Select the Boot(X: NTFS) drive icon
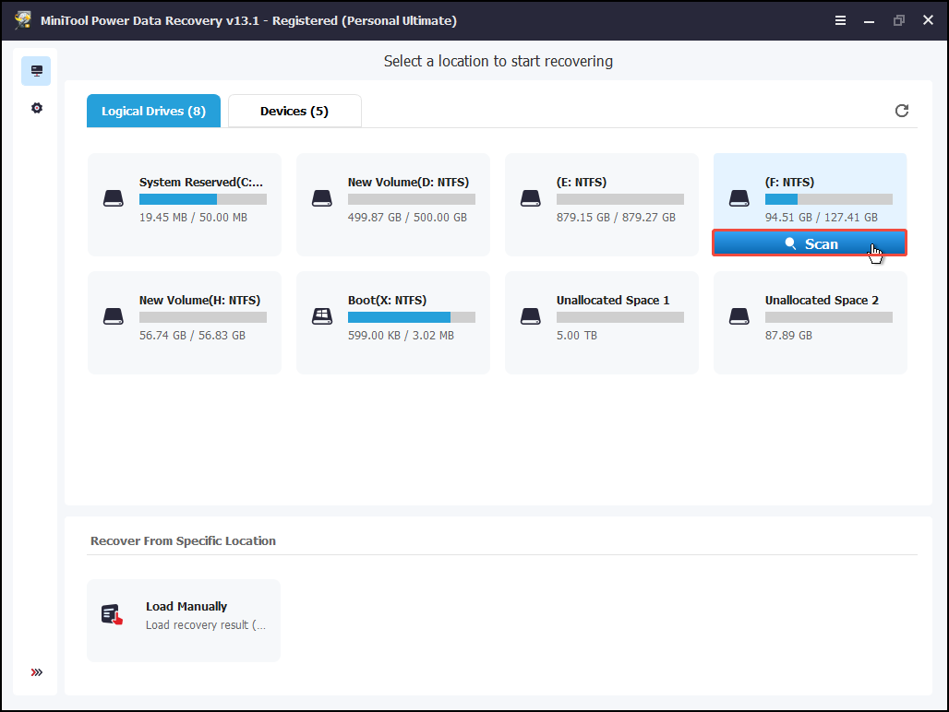949x712 pixels. [322, 316]
